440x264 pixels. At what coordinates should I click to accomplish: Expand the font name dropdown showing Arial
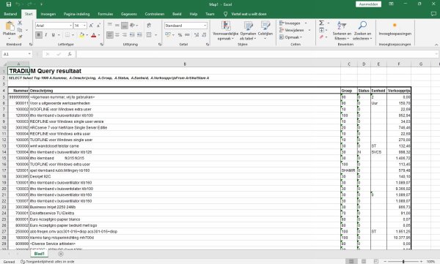[70, 26]
